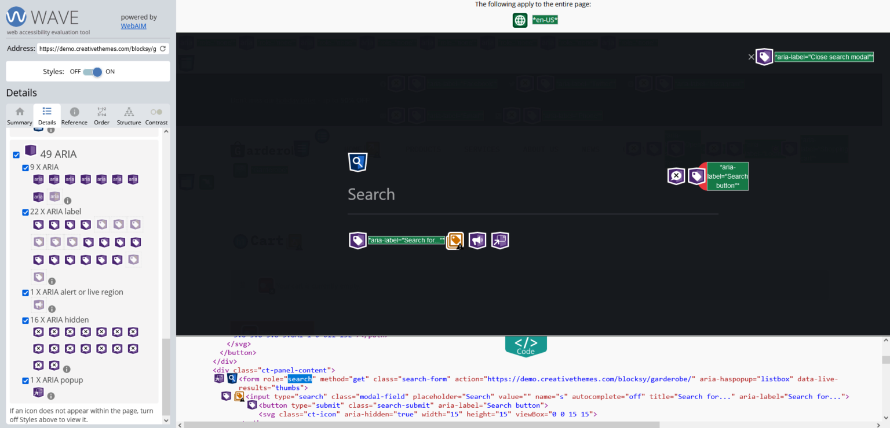Viewport: 890px width, 428px height.
Task: Click the Address URL input field
Action: pos(96,49)
